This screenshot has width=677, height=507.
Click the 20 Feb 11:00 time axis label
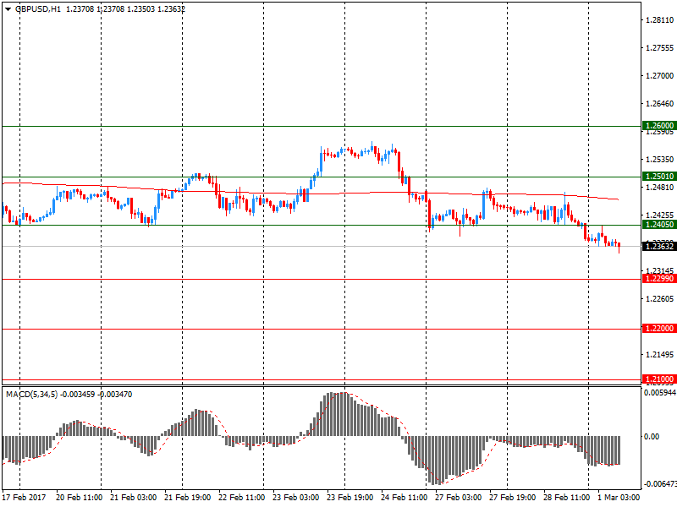tap(79, 498)
